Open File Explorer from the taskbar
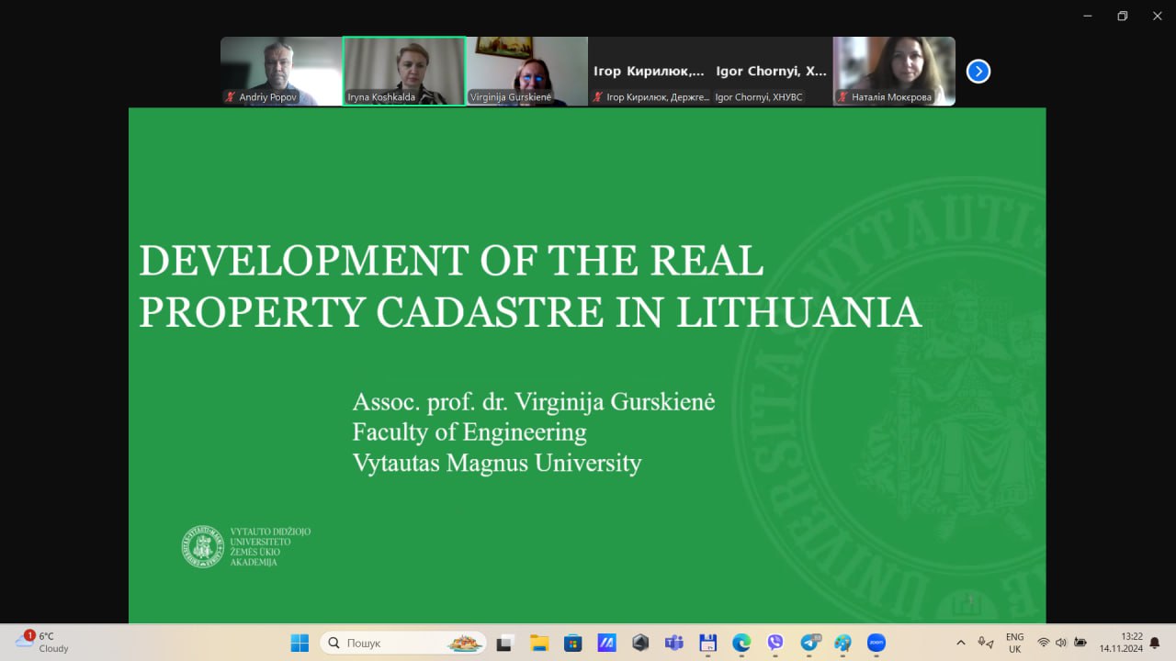 [x=538, y=643]
